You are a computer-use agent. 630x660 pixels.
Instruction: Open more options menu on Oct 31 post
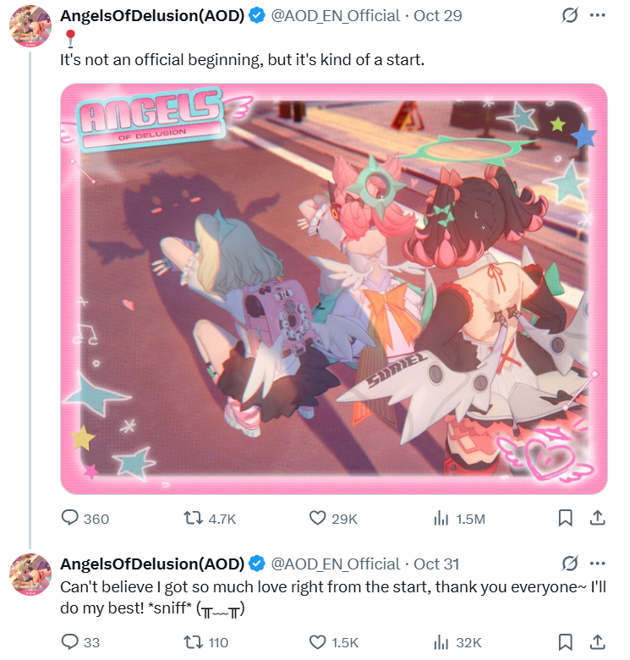(x=597, y=564)
